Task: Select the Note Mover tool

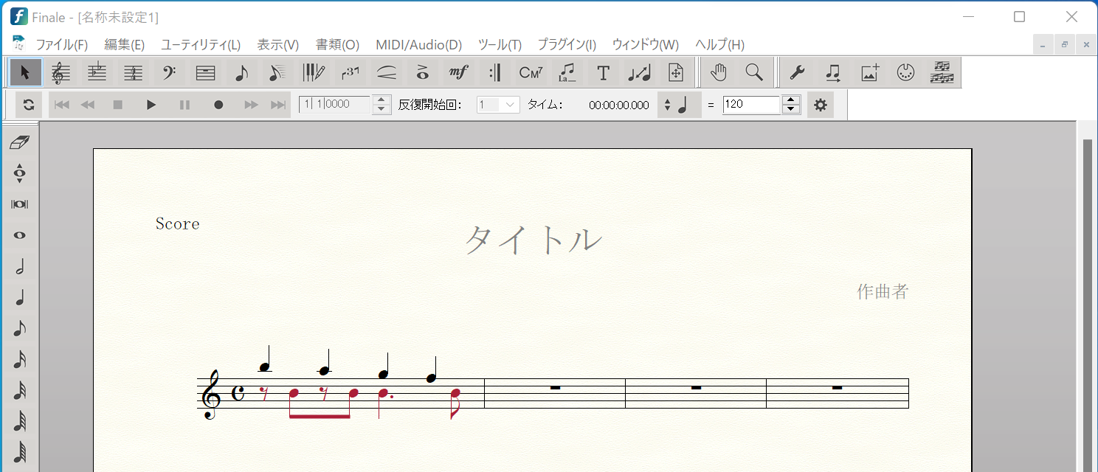Action: pyautogui.click(x=833, y=72)
